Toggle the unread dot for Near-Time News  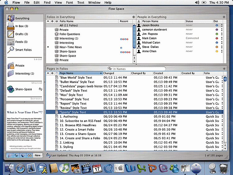click(48, 47)
